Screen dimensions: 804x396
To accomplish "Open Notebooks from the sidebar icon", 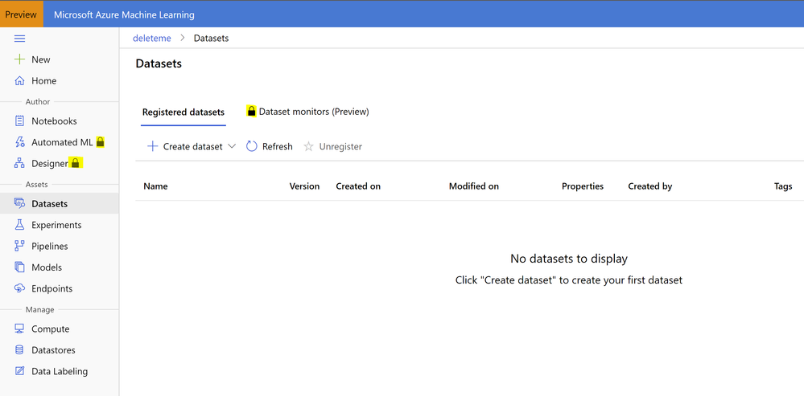I will pos(20,121).
